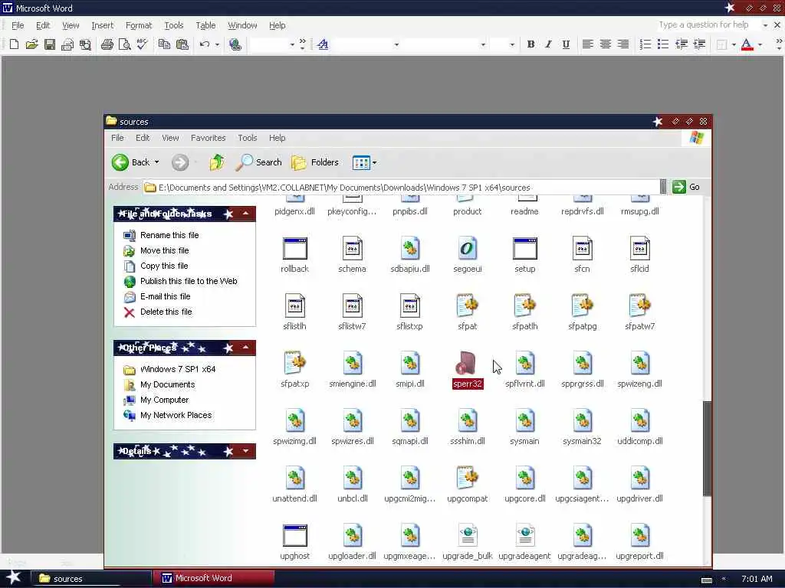785x588 pixels.
Task: Click the Print icon in Word toolbar
Action: pyautogui.click(x=107, y=44)
